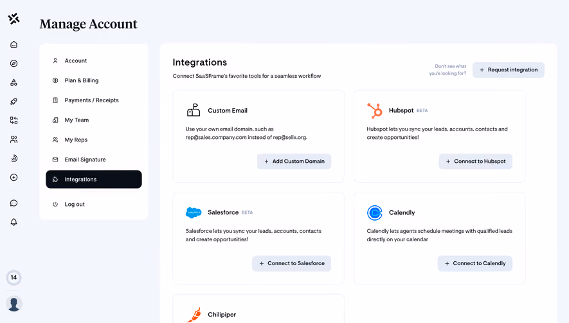Click the Chilipiper pepper logo
The width and height of the screenshot is (569, 323).
(x=195, y=315)
